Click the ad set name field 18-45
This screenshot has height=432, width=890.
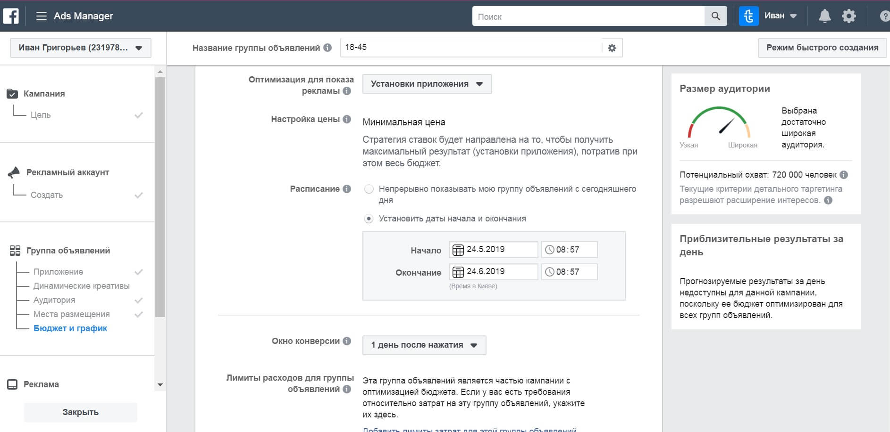[471, 48]
